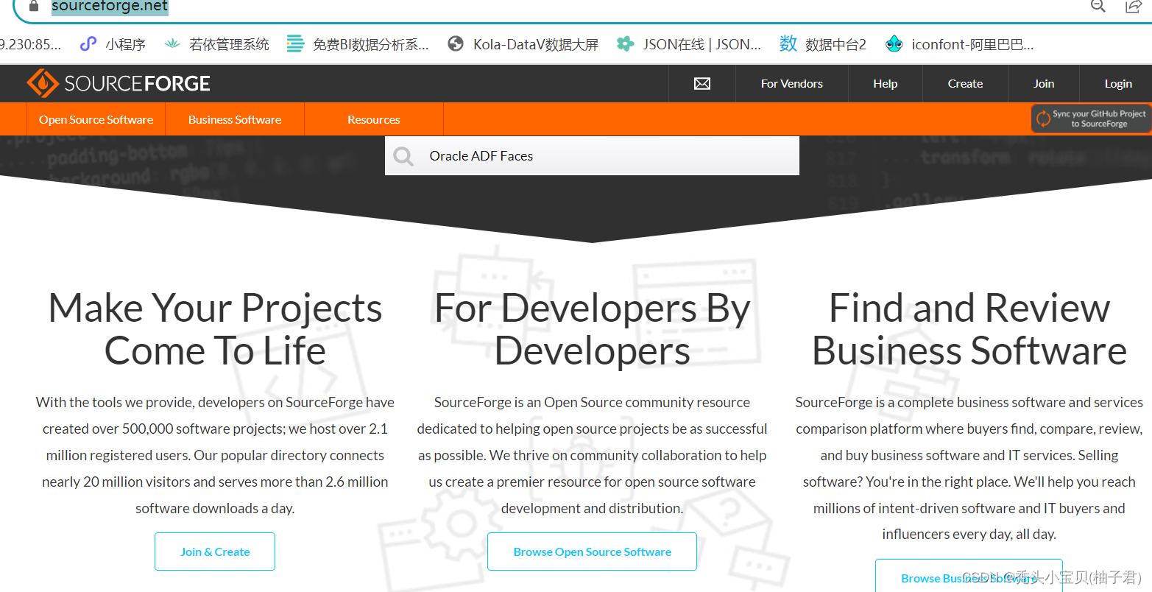Open the Open Source Software menu
1152x592 pixels.
(96, 119)
